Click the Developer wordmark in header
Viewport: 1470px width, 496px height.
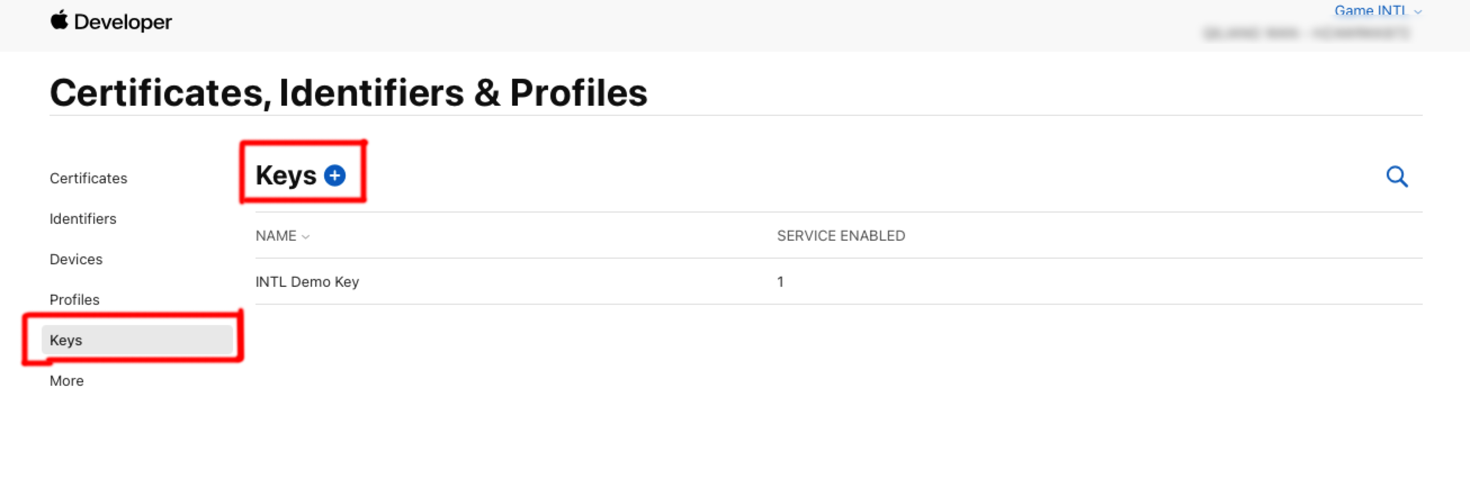point(123,22)
